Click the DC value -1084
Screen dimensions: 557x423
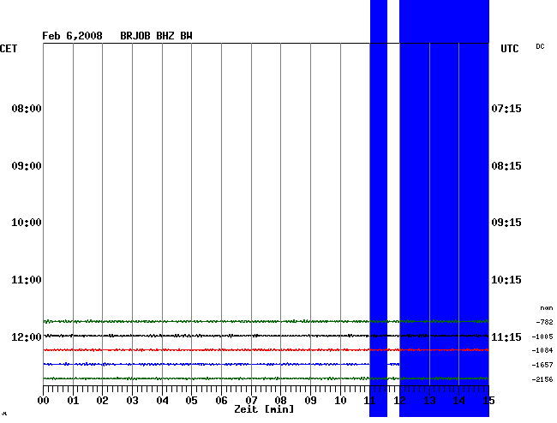(542, 350)
